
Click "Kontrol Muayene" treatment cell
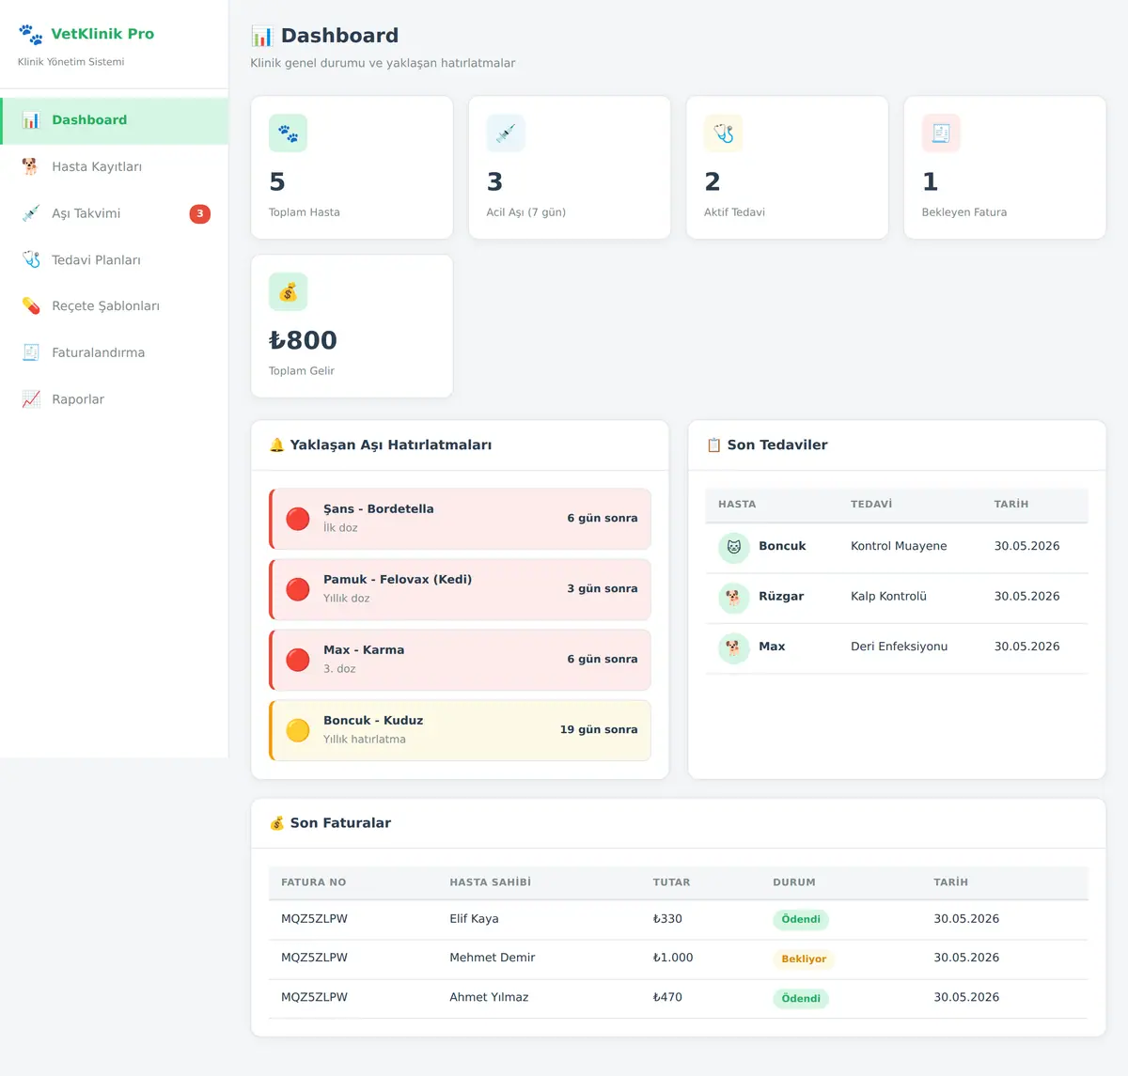coord(899,546)
